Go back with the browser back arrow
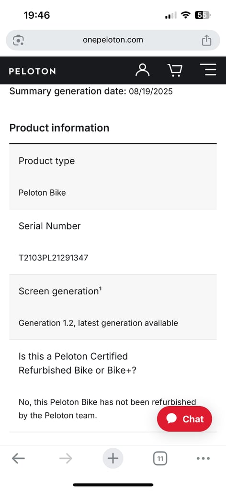 (x=19, y=458)
